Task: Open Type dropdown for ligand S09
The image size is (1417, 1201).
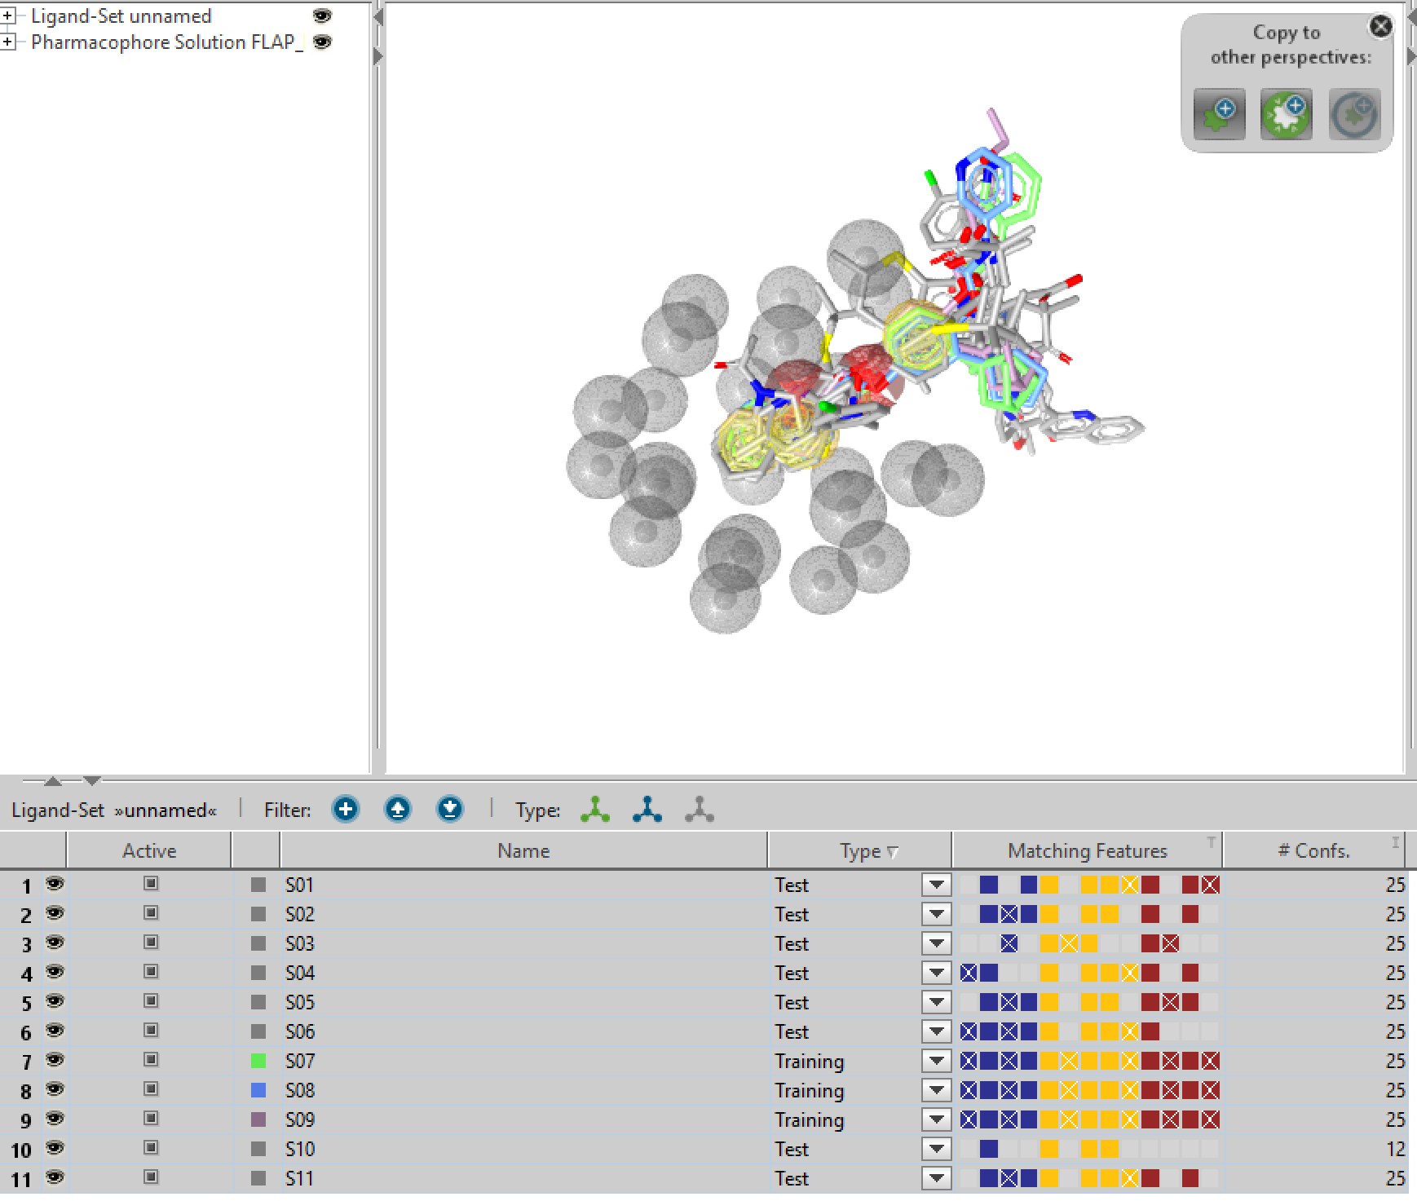Action: coord(937,1119)
